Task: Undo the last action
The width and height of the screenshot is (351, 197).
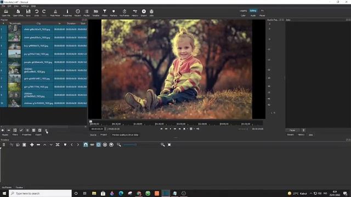Action: tap(37, 13)
